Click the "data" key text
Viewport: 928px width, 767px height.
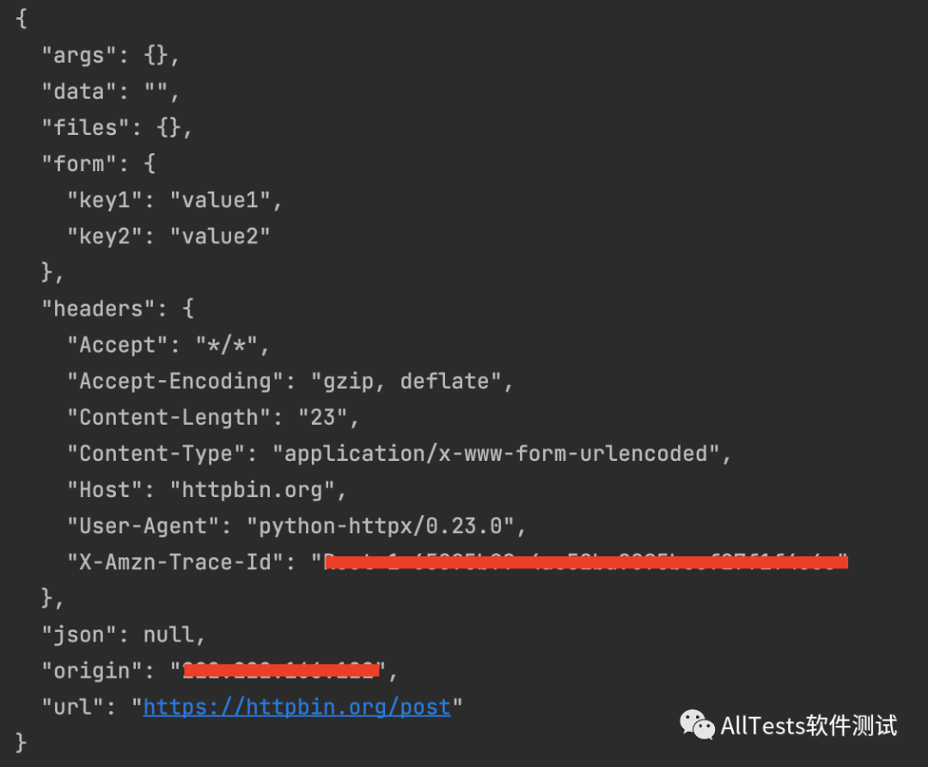point(79,91)
